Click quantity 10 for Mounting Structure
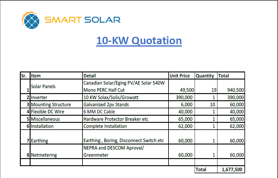Screen dimensions: 278x178 coord(212,105)
